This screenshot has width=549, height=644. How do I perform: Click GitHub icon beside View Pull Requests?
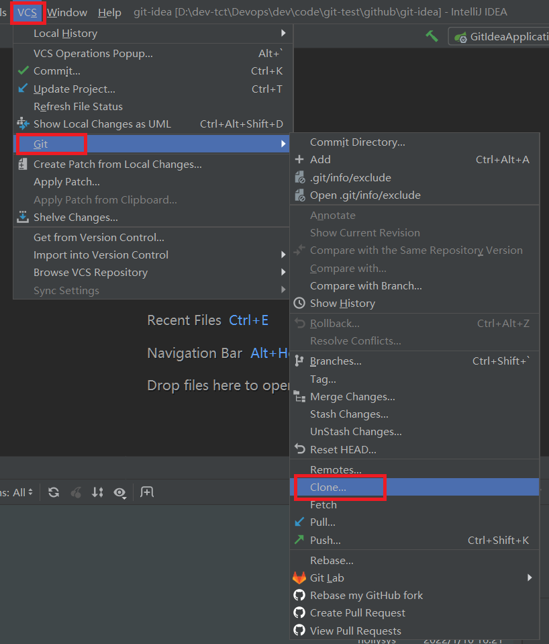(x=299, y=630)
